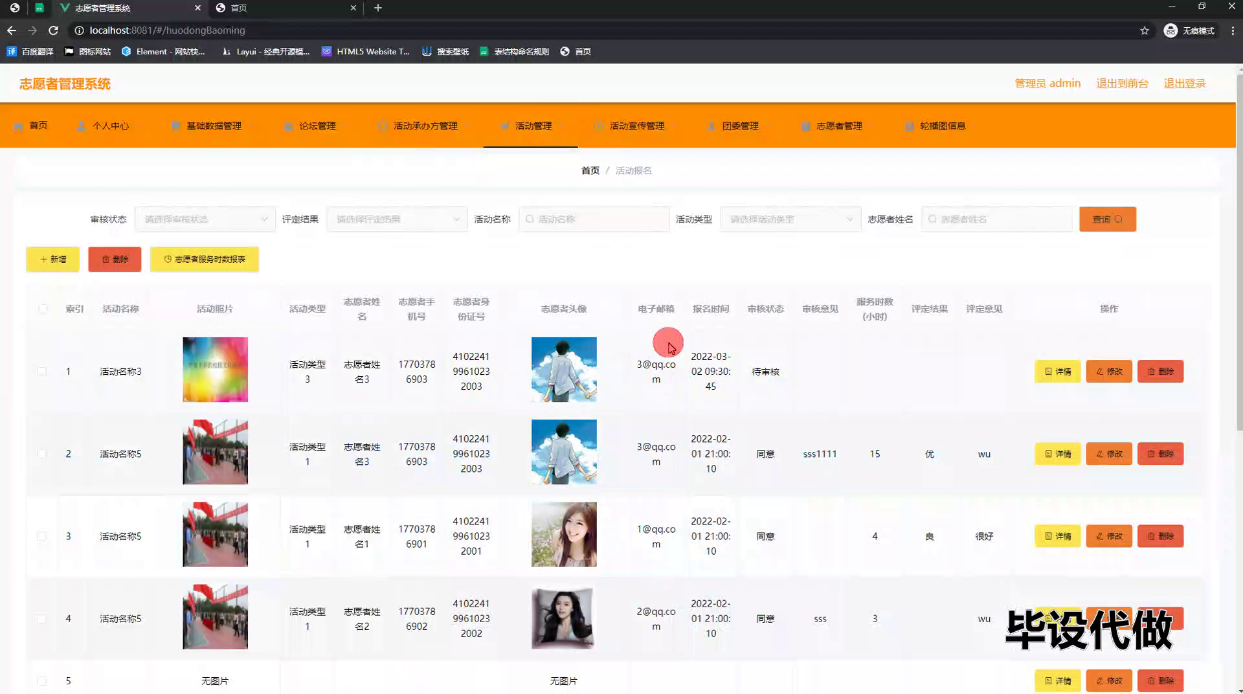The image size is (1243, 694).
Task: Open 论坛管理 menu
Action: (x=309, y=126)
